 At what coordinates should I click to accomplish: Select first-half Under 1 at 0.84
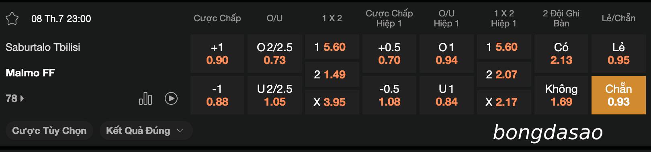[446, 95]
